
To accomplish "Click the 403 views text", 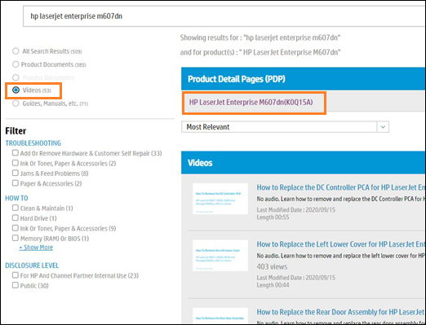I will (x=272, y=266).
